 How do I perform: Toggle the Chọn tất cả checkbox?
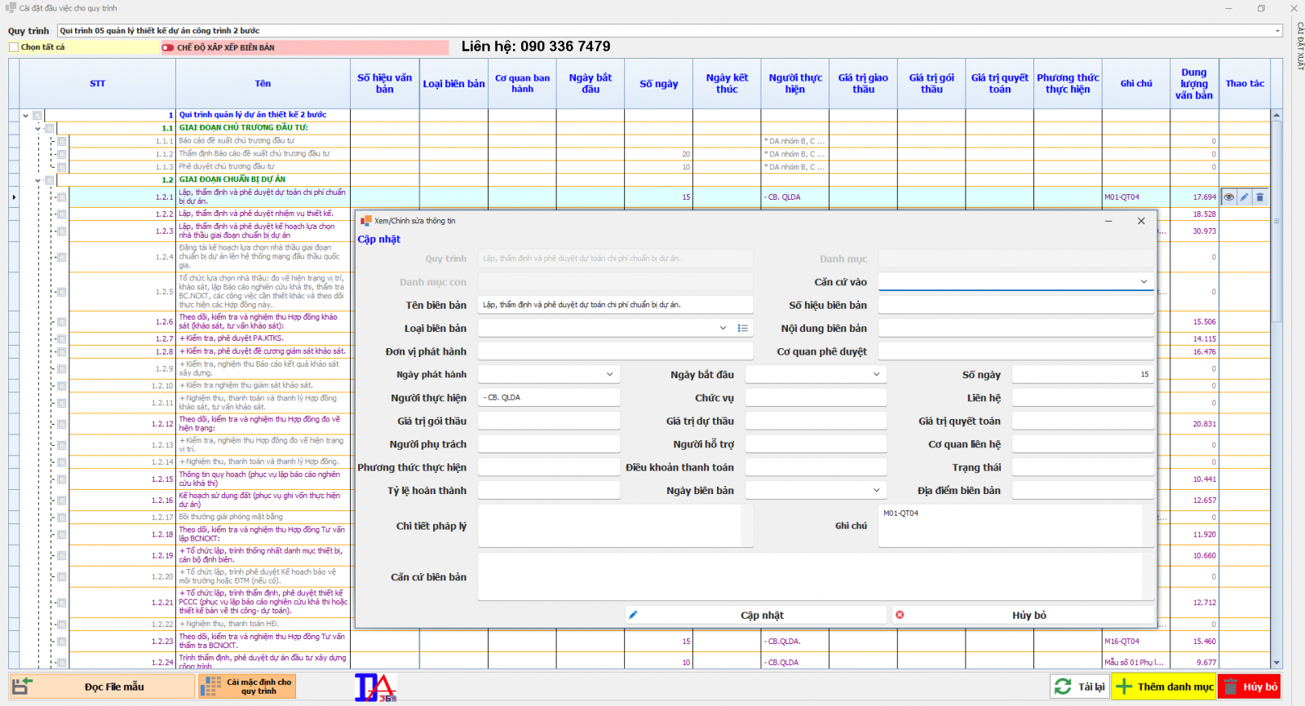point(14,47)
